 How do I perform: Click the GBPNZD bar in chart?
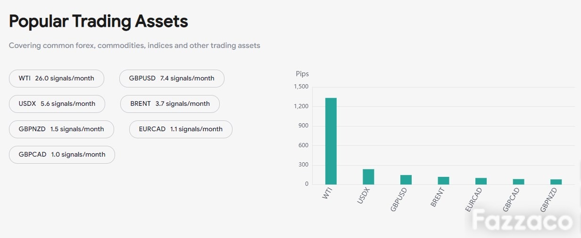[556, 182]
